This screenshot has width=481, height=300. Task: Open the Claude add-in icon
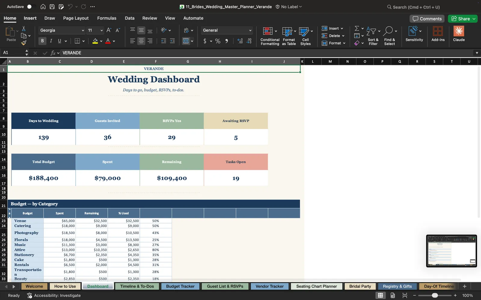coord(459,31)
